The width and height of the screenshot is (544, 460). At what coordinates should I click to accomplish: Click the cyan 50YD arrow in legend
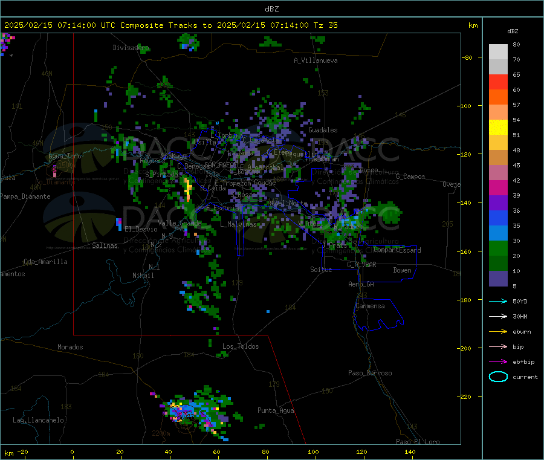point(498,301)
